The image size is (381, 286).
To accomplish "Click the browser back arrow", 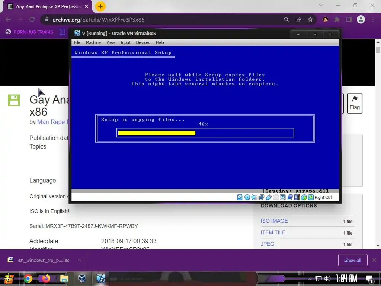I will click(8, 19).
